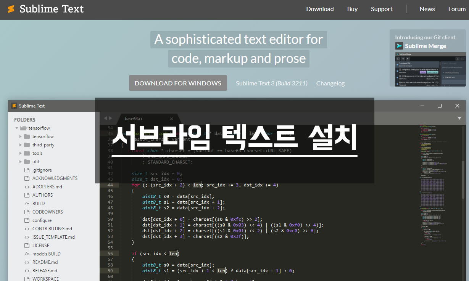This screenshot has height=281, width=469.
Task: Open the Download nav link
Action: click(x=320, y=9)
